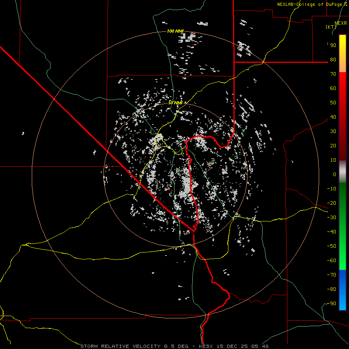The image size is (349, 349).
Task: Click the 70 value on the velocity scale
Action: coord(333,74)
